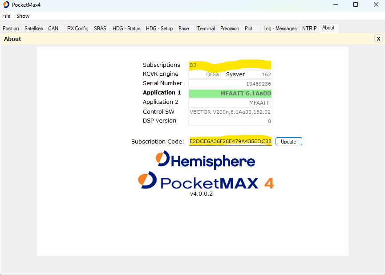Maximize the PocketMax4 window
The image size is (385, 275).
[355, 4]
